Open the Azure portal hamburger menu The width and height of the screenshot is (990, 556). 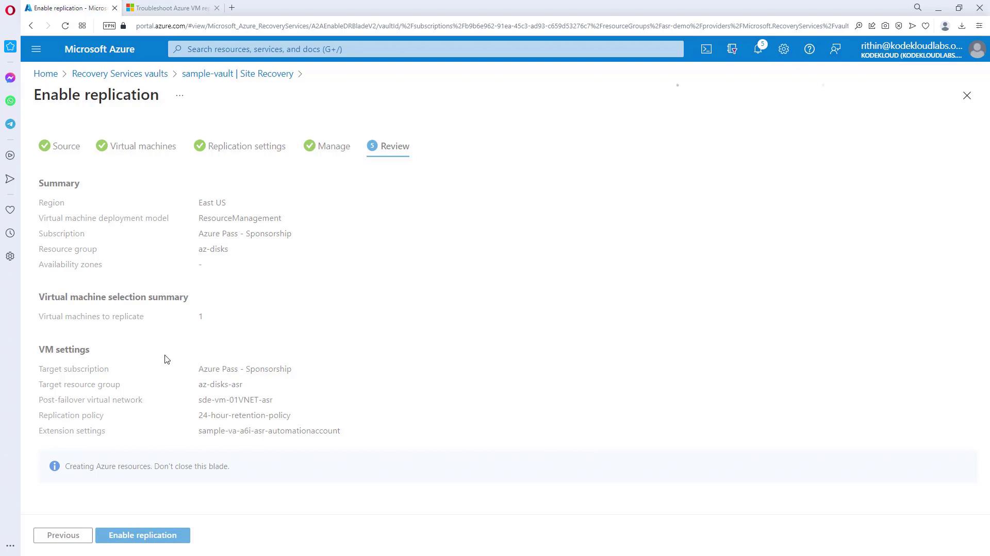[36, 49]
